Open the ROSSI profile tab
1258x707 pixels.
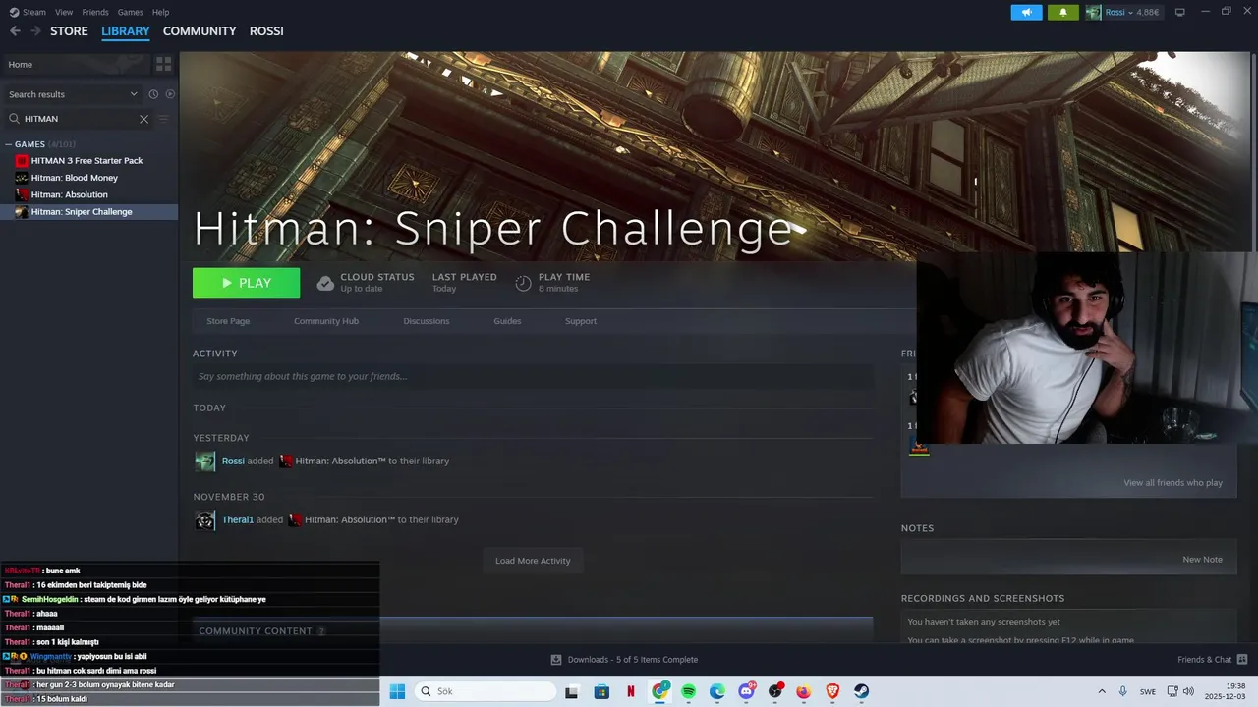click(266, 31)
